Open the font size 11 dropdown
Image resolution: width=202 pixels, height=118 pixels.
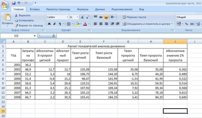(77, 17)
